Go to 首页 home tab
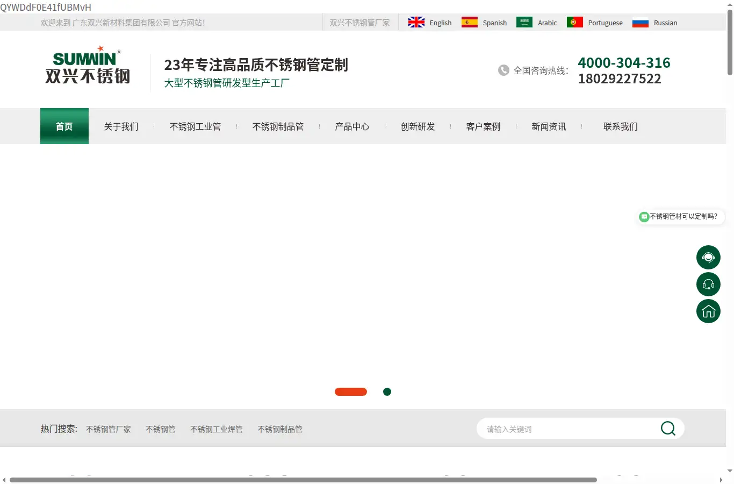The height and width of the screenshot is (484, 734). point(64,126)
